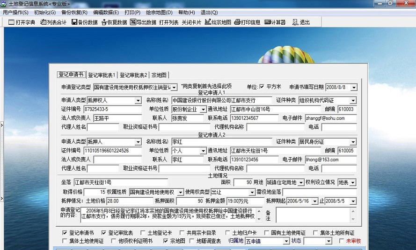This screenshot has width=416, height=250.
Task: Open the dictionary with 打开字典 toolbar icon
Action: (22, 22)
